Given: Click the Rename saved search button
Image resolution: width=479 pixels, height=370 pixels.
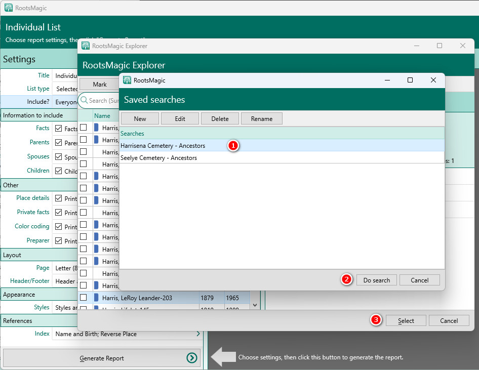Looking at the screenshot, I should pos(262,119).
